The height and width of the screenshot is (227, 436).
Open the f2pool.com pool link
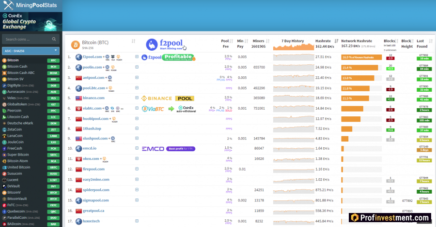click(93, 57)
